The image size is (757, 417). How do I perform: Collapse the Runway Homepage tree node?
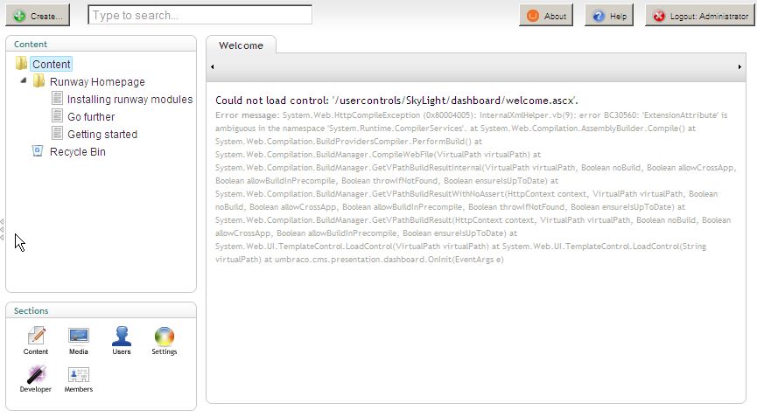23,80
